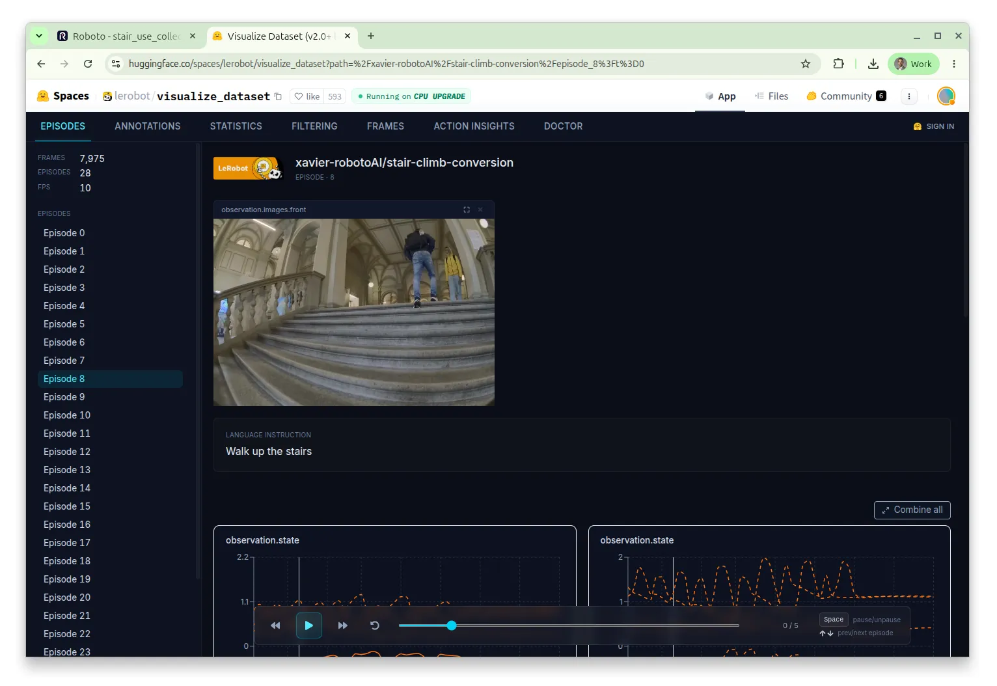Open the Statistics tab
Image resolution: width=997 pixels, height=686 pixels.
[236, 126]
